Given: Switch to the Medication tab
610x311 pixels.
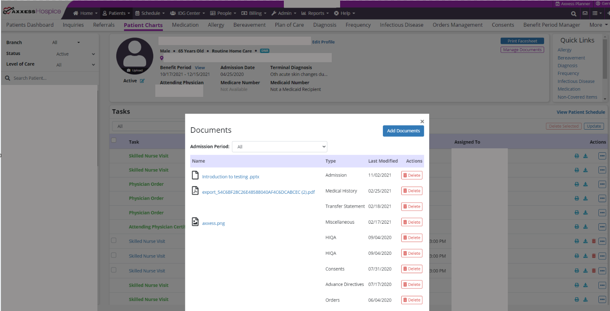Looking at the screenshot, I should coord(185,25).
